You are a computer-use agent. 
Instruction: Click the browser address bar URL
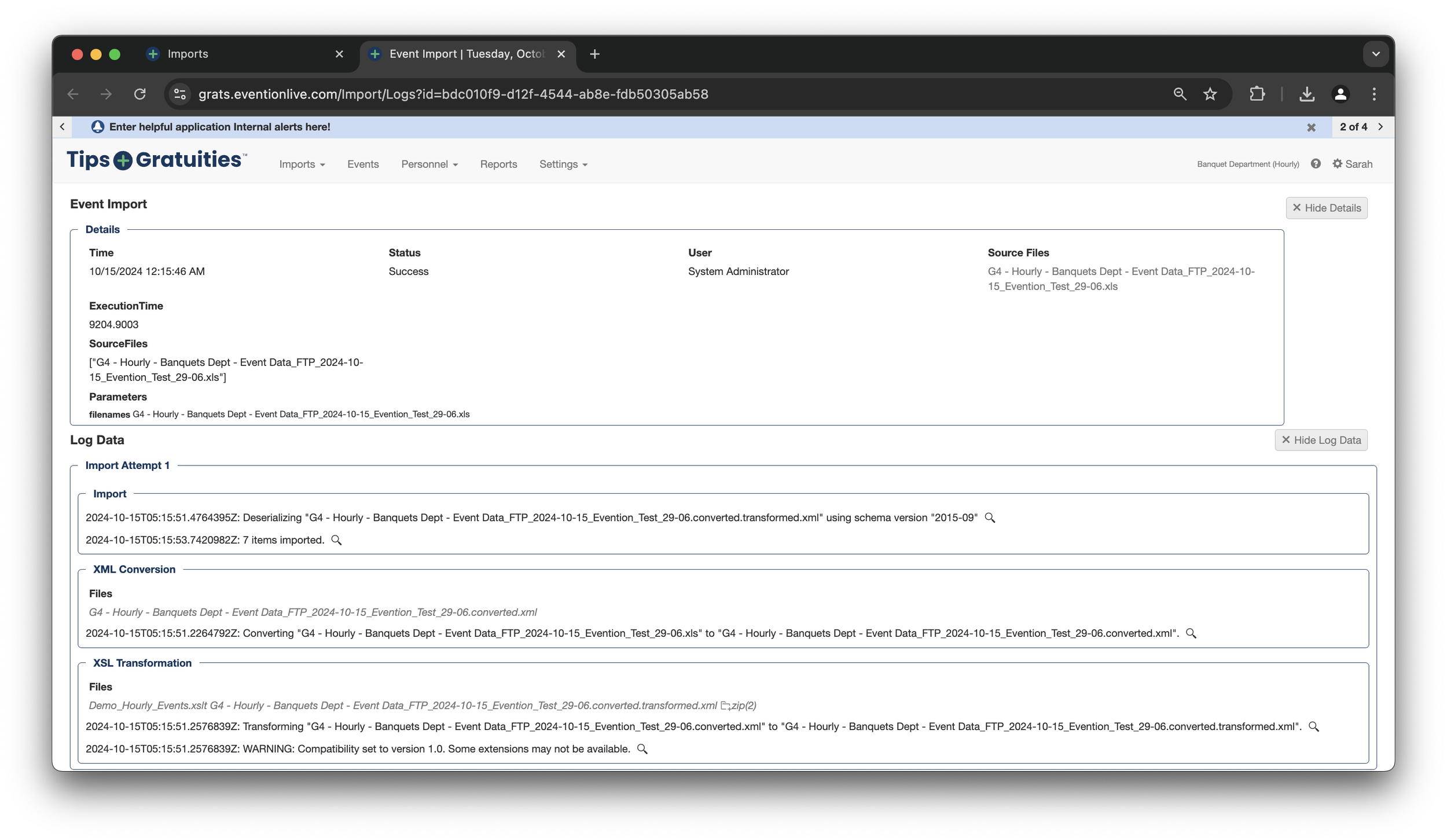[453, 94]
